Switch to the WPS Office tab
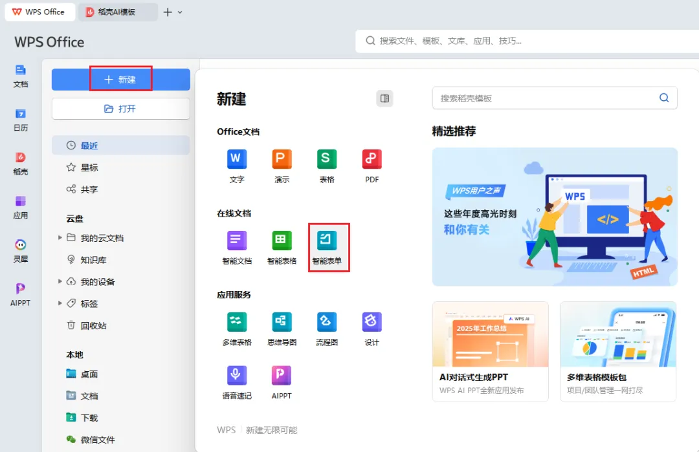699x452 pixels. [x=39, y=12]
